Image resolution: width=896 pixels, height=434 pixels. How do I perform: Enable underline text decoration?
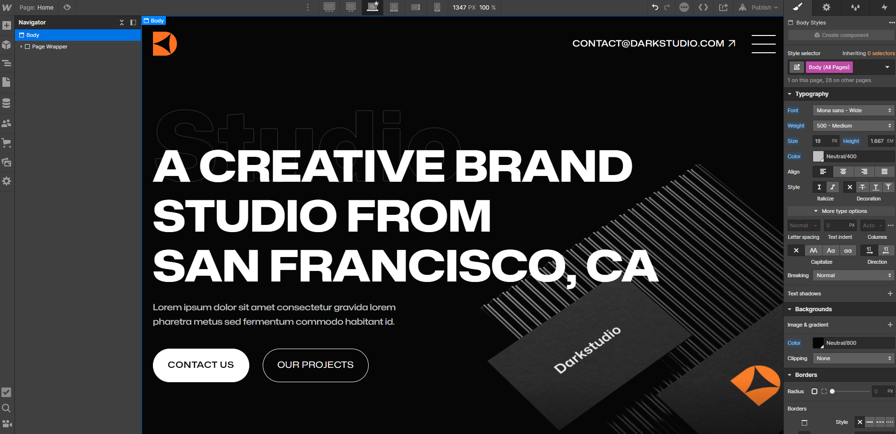[876, 187]
